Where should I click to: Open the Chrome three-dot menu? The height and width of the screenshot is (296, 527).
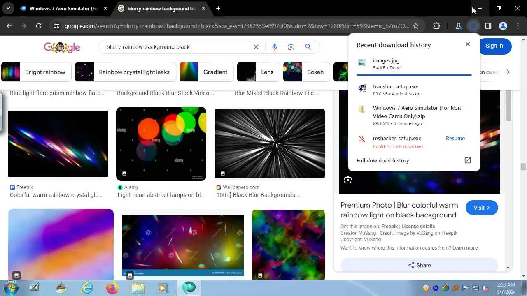(x=518, y=26)
